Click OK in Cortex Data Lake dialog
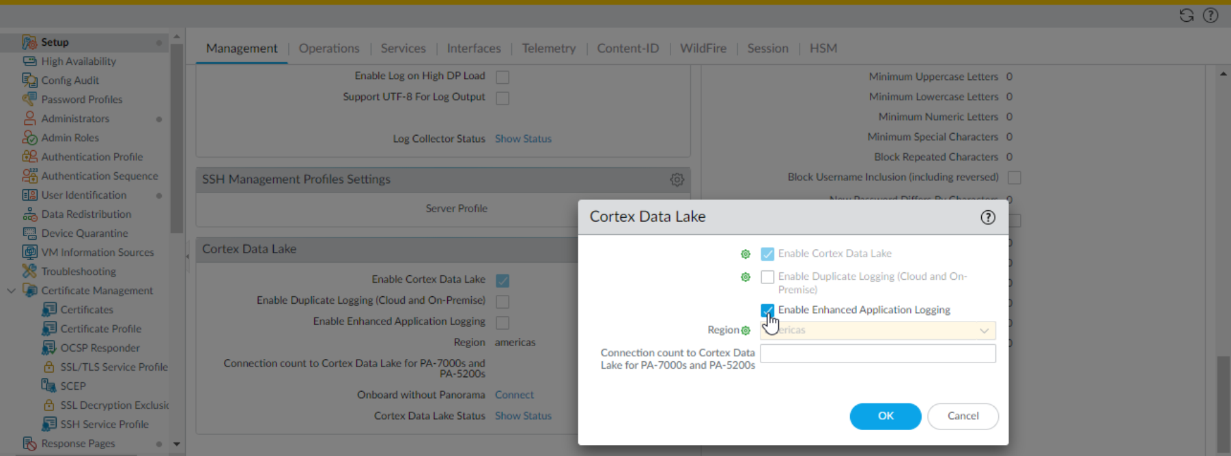Viewport: 1231px width, 456px height. coord(885,416)
